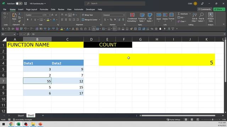Apply Percent Style formatting
The height and width of the screenshot is (127, 227).
pos(111,20)
